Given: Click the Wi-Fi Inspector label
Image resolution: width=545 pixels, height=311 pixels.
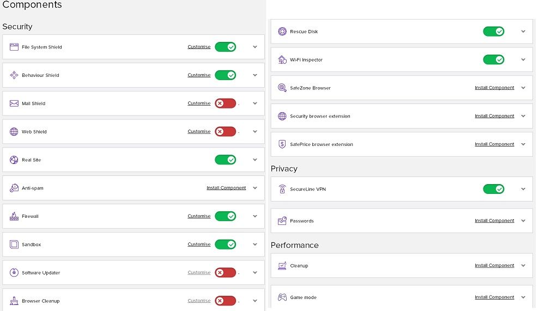Looking at the screenshot, I should point(306,60).
